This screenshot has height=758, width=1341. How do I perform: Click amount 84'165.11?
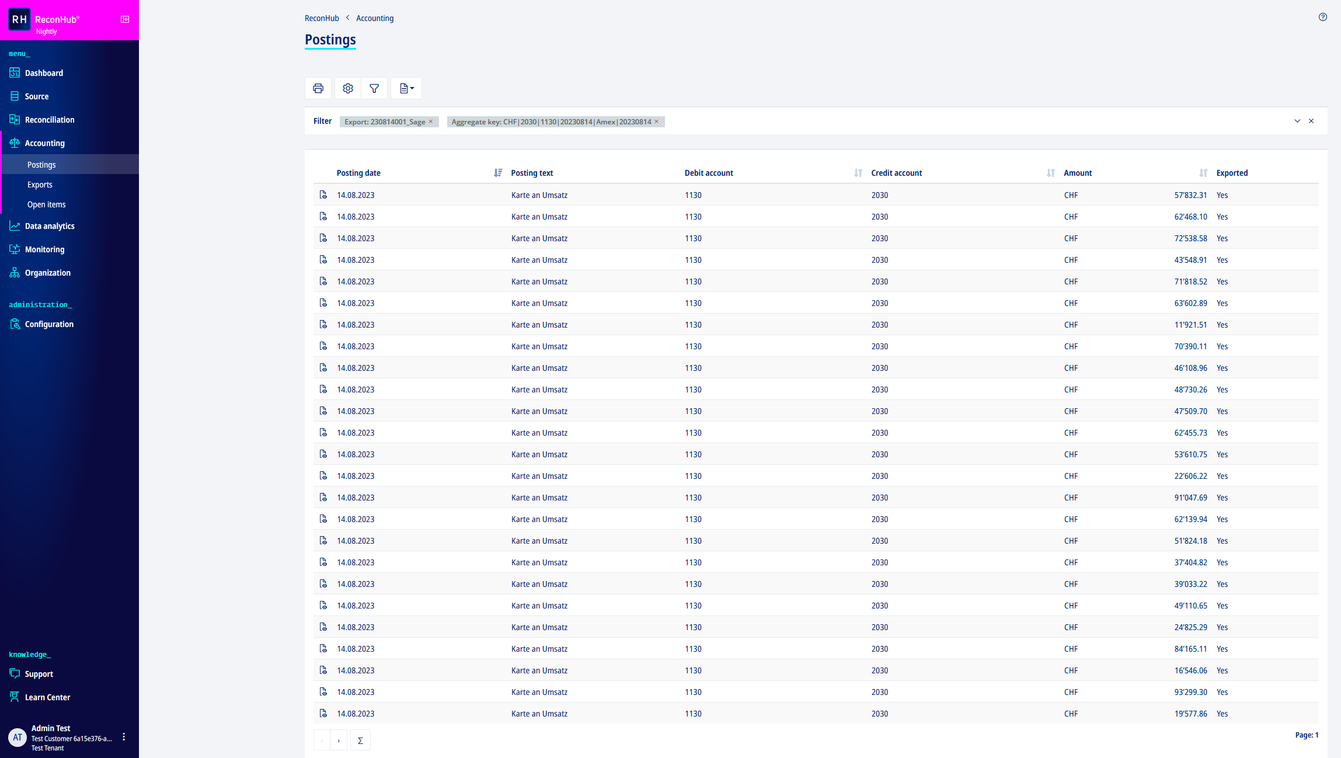pyautogui.click(x=1190, y=649)
